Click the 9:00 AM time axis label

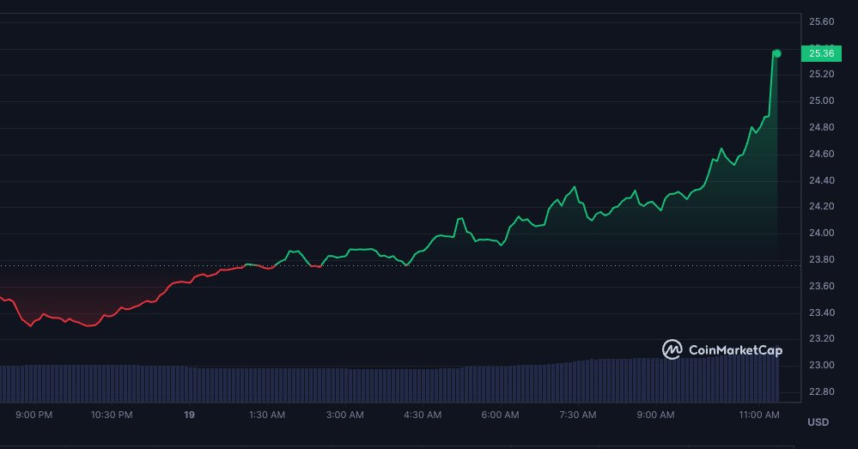655,416
